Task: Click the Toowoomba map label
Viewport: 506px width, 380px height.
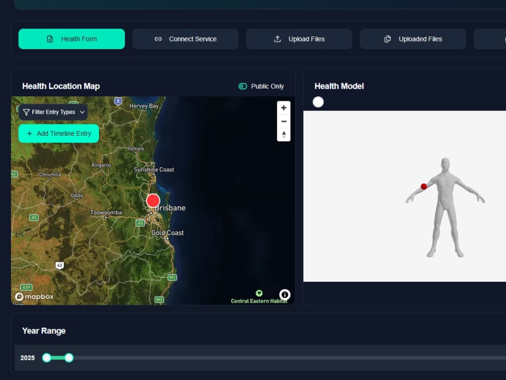Action: (106, 212)
